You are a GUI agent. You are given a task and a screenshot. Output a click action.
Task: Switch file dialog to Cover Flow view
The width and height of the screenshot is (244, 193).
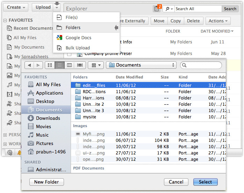(x=80, y=65)
